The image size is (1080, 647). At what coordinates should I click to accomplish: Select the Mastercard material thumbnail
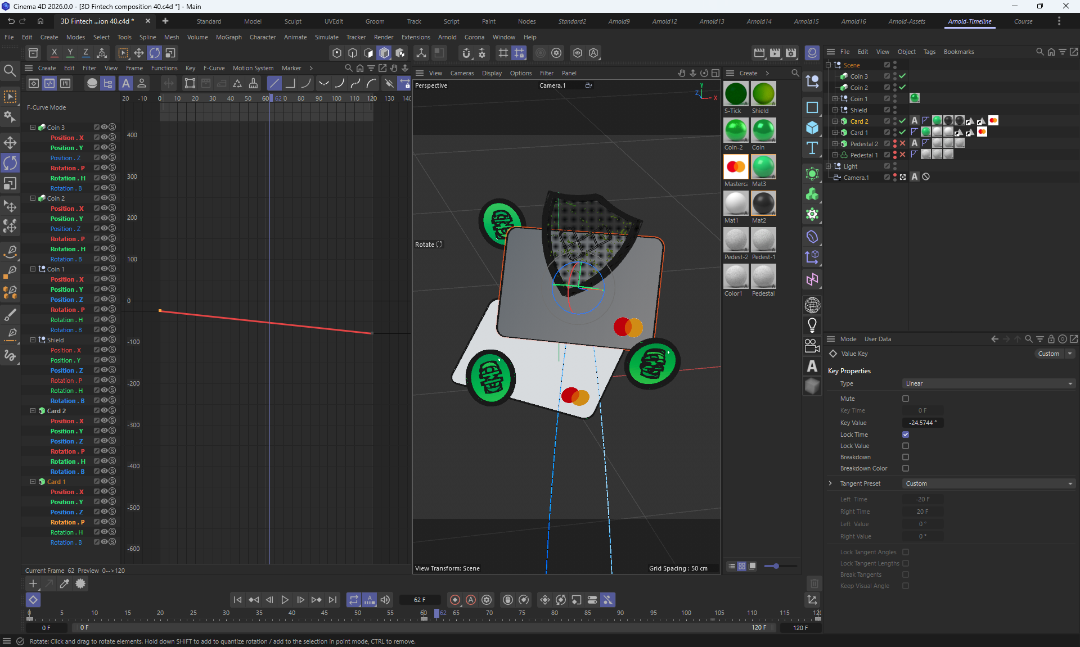coord(735,167)
